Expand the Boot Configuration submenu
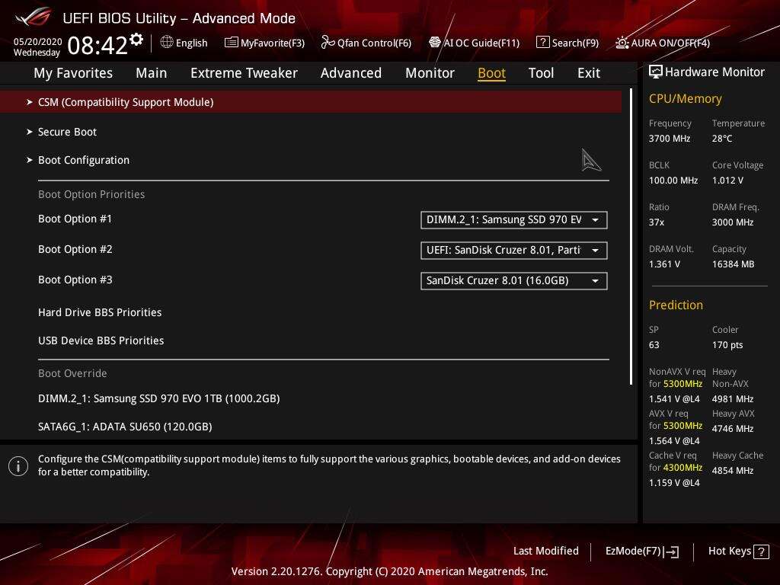 point(84,160)
